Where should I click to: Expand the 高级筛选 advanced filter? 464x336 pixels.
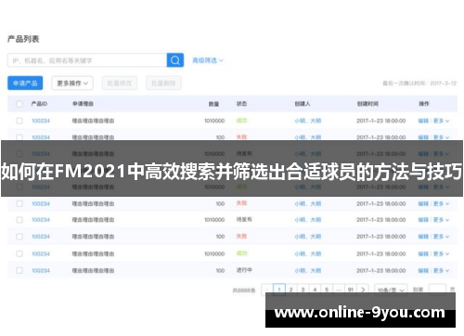[208, 60]
